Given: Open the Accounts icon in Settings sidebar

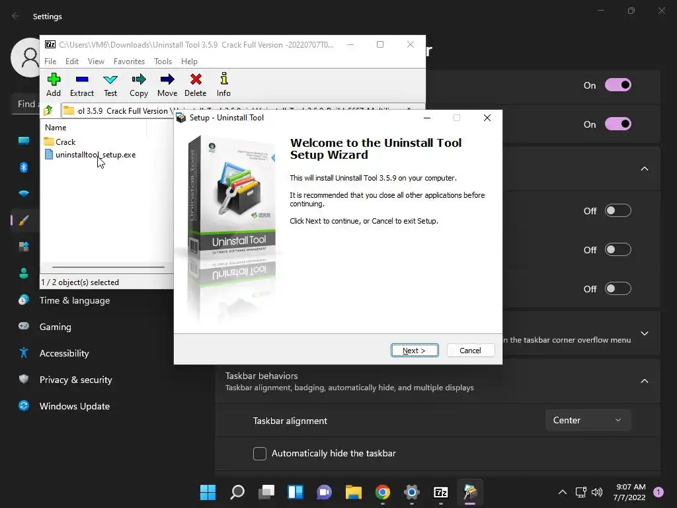Looking at the screenshot, I should pyautogui.click(x=24, y=273).
